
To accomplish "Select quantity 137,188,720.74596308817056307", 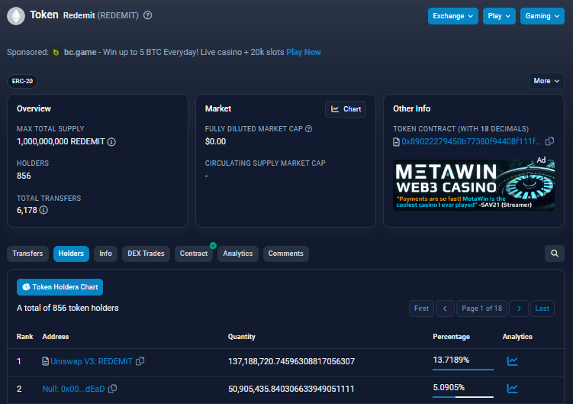I will click(x=291, y=361).
